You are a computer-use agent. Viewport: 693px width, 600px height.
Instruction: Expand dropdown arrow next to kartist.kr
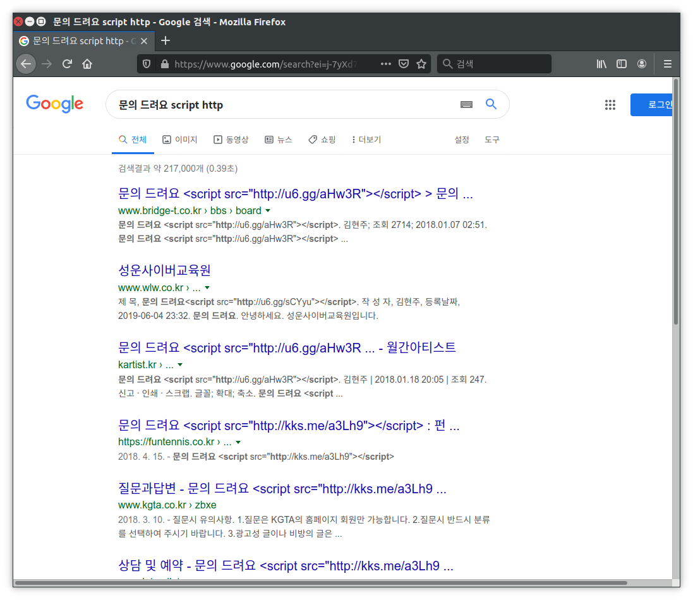tap(180, 365)
